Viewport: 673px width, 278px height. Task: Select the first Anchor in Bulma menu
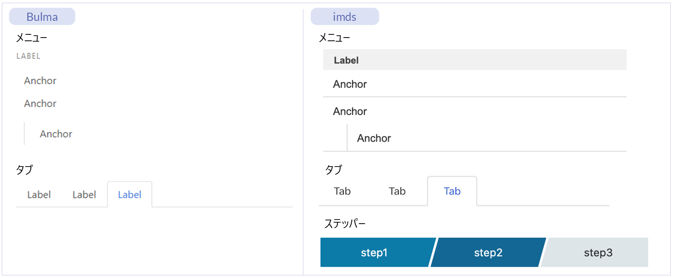click(x=40, y=81)
